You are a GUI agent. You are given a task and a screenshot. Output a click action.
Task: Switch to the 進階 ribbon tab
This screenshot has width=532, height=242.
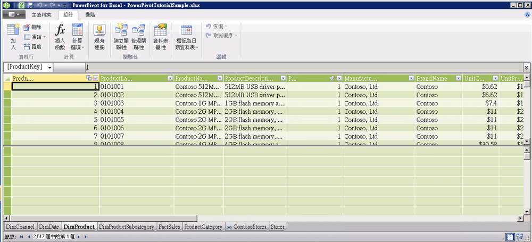(x=90, y=15)
